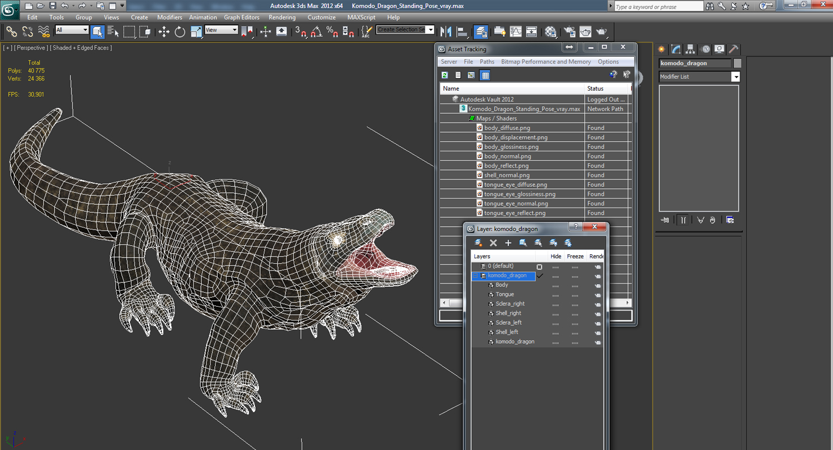The height and width of the screenshot is (450, 833).
Task: Toggle Angle Snap button
Action: click(316, 31)
